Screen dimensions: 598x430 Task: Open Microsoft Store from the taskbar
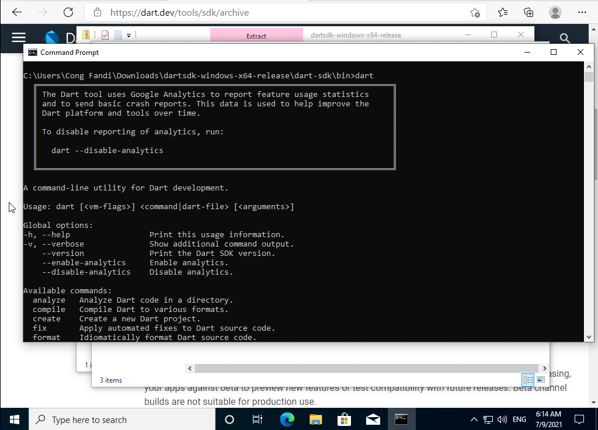344,419
